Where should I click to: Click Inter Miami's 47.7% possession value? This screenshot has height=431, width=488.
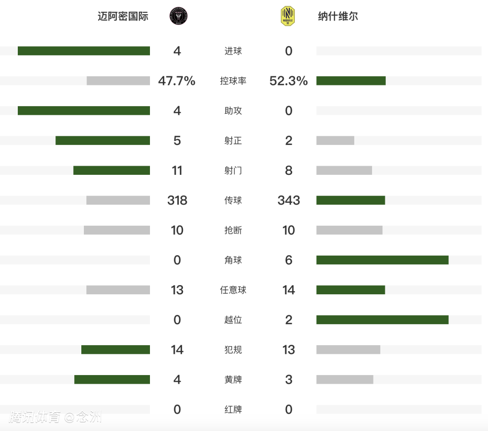(x=177, y=81)
